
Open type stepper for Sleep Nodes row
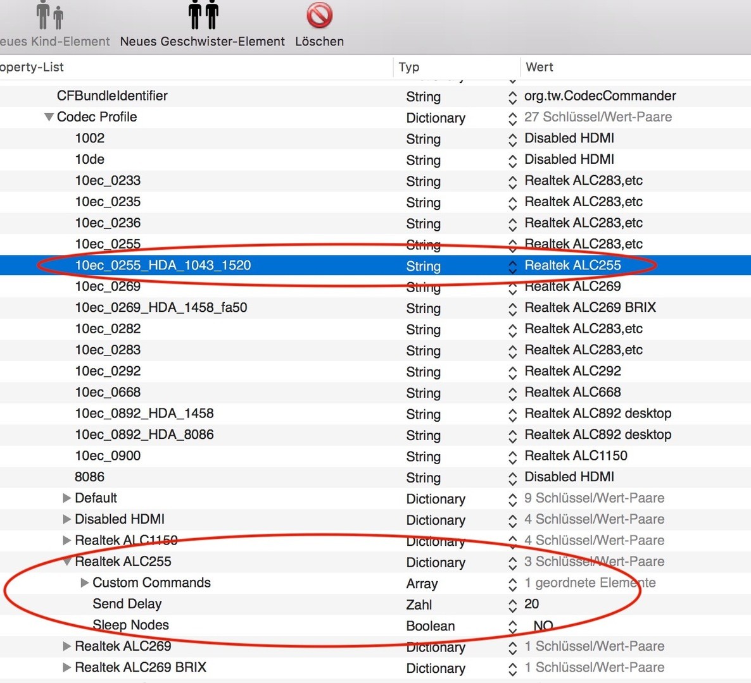[x=512, y=627]
